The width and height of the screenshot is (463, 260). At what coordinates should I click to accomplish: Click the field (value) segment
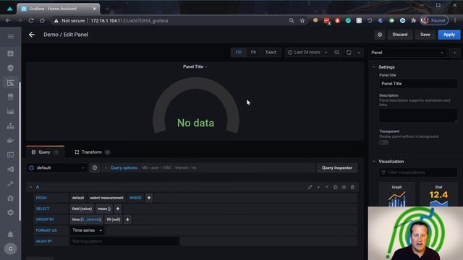tap(82, 209)
